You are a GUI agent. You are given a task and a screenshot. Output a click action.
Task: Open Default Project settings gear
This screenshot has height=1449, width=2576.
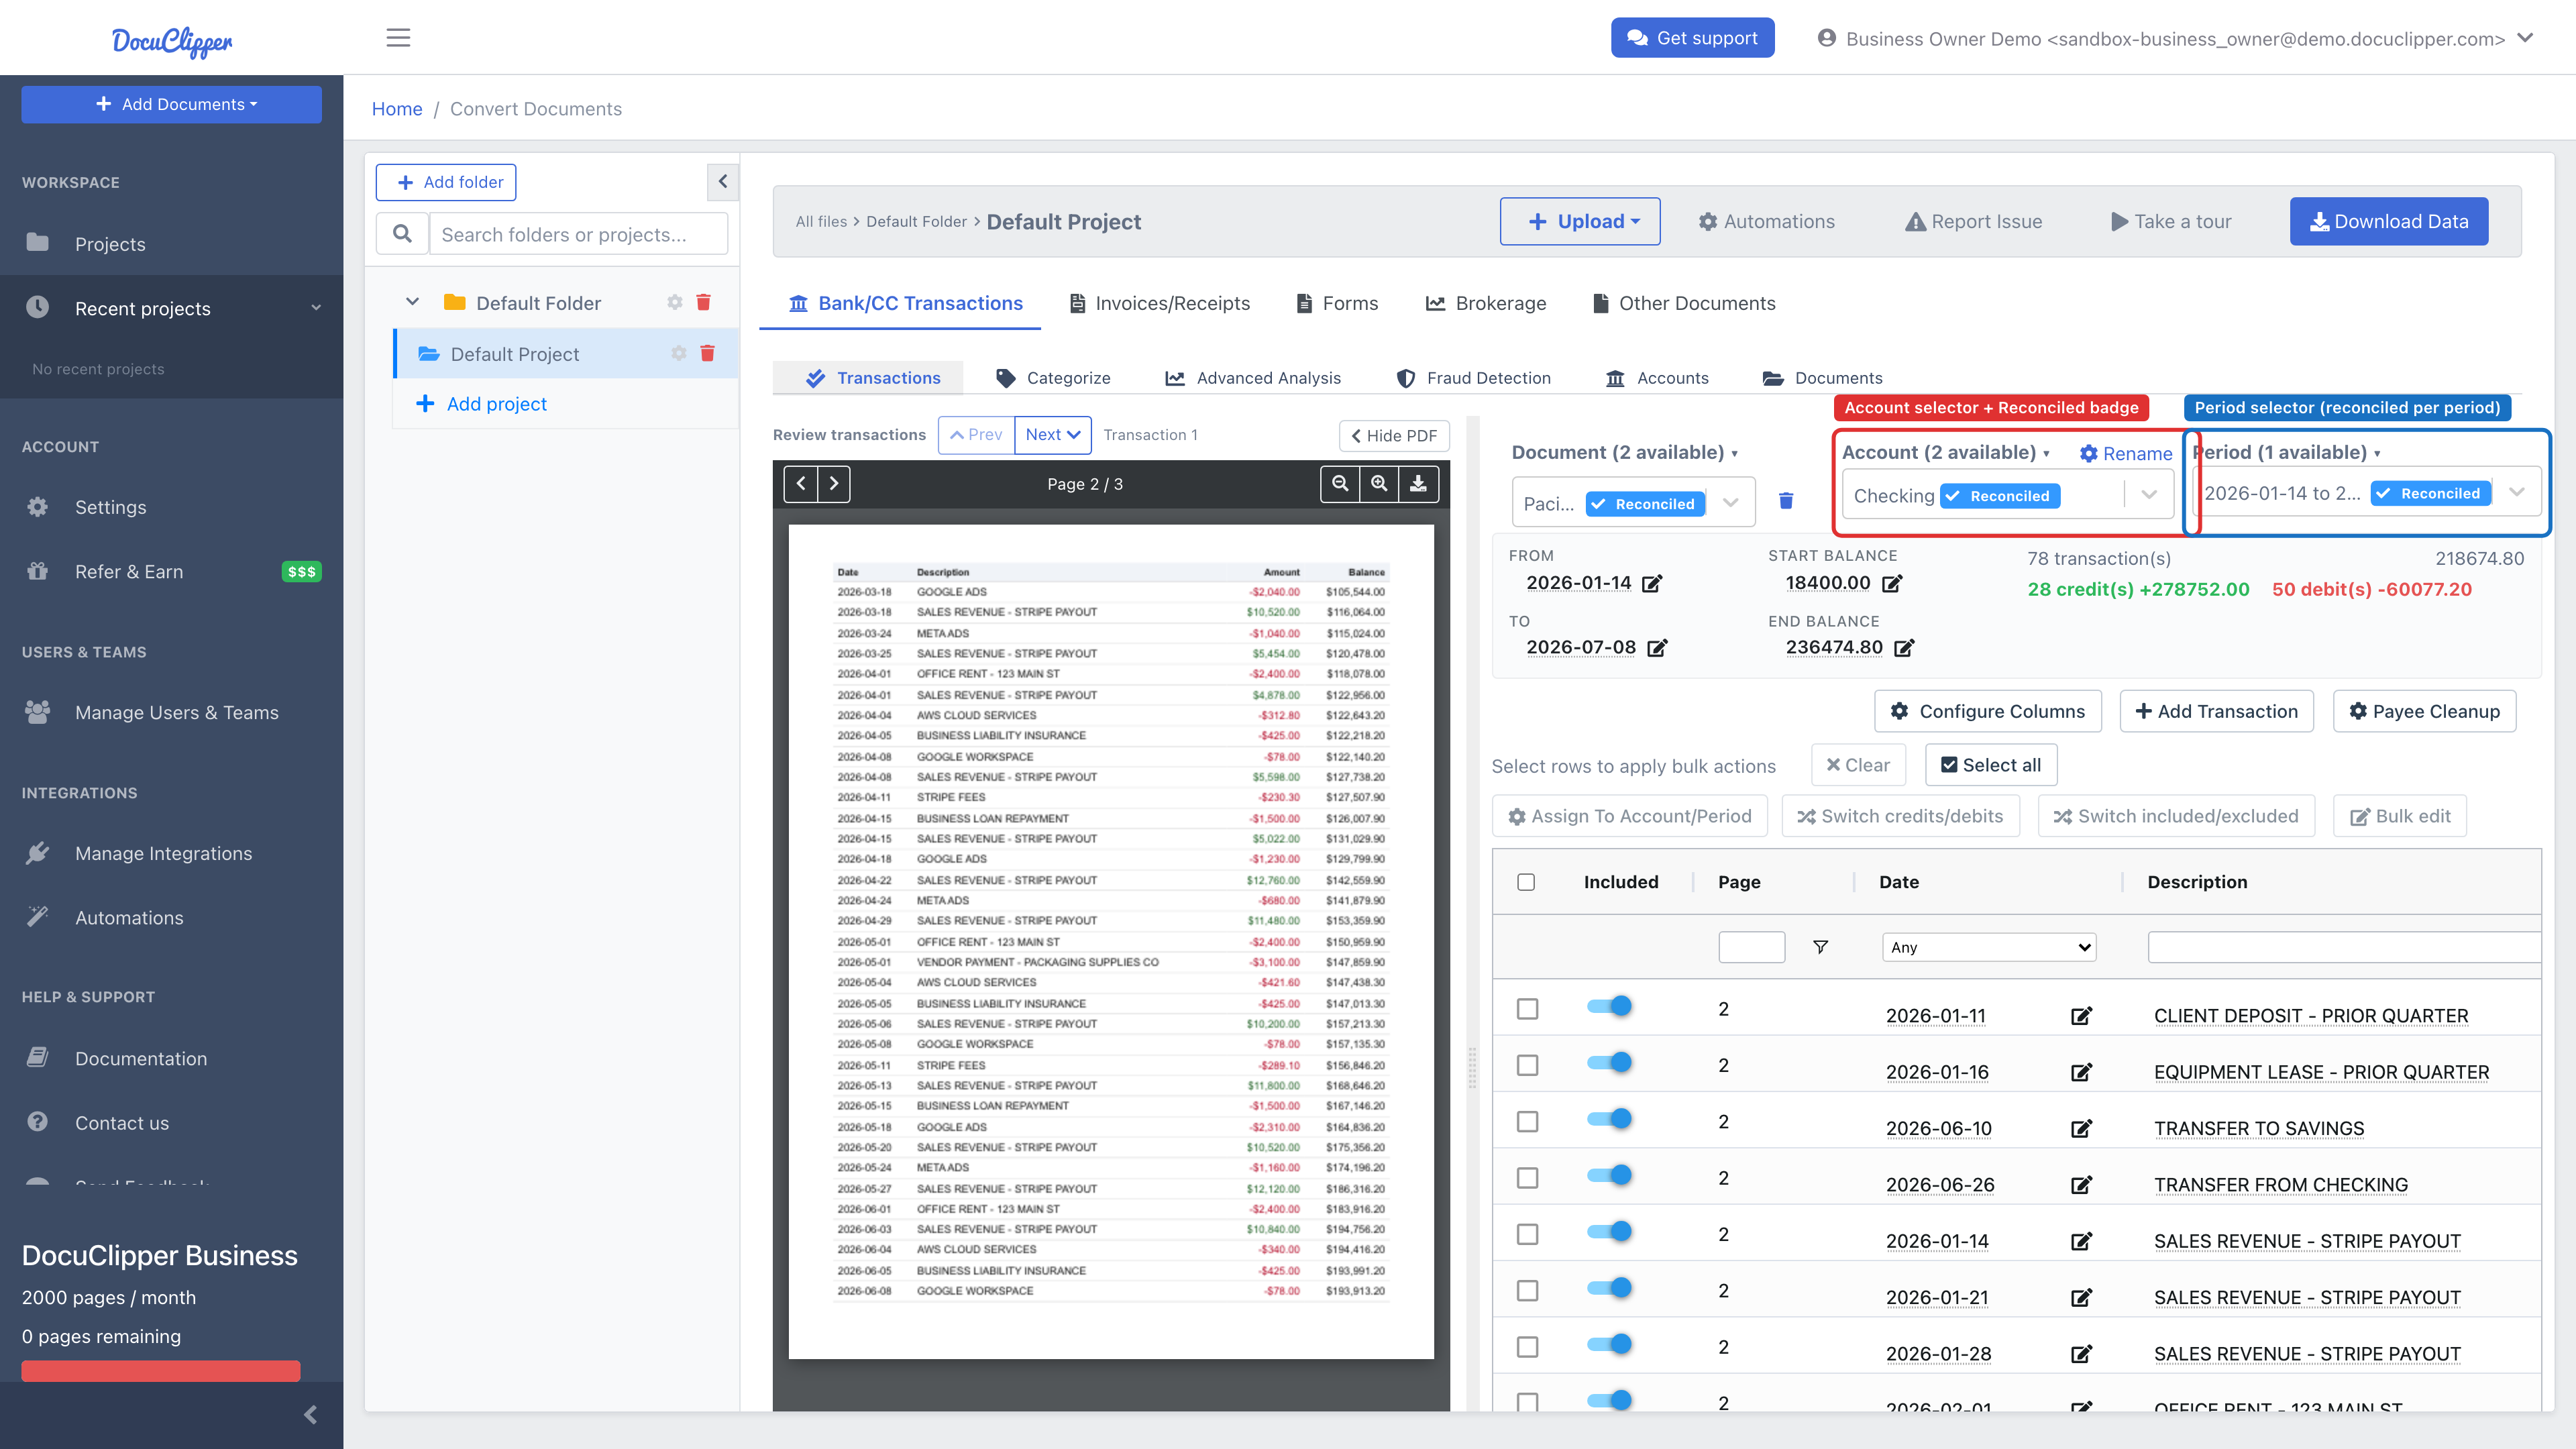(679, 353)
